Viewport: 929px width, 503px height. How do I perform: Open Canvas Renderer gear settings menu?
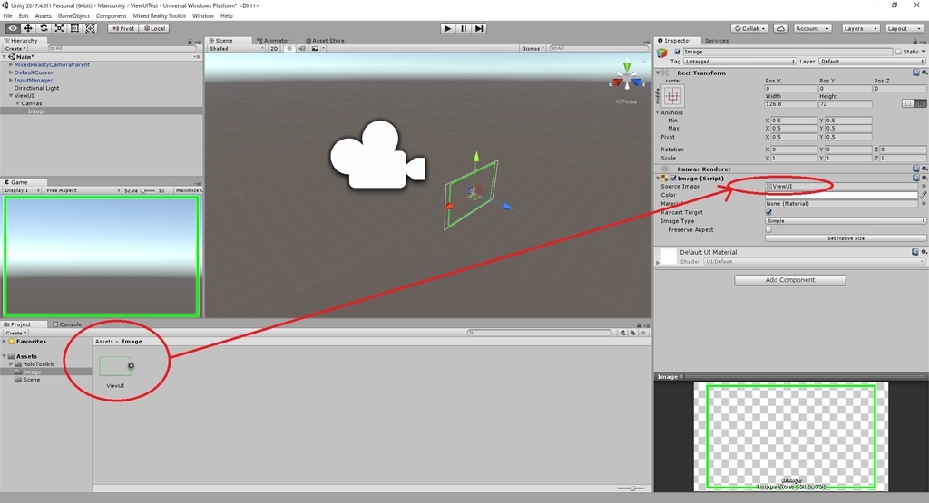924,169
